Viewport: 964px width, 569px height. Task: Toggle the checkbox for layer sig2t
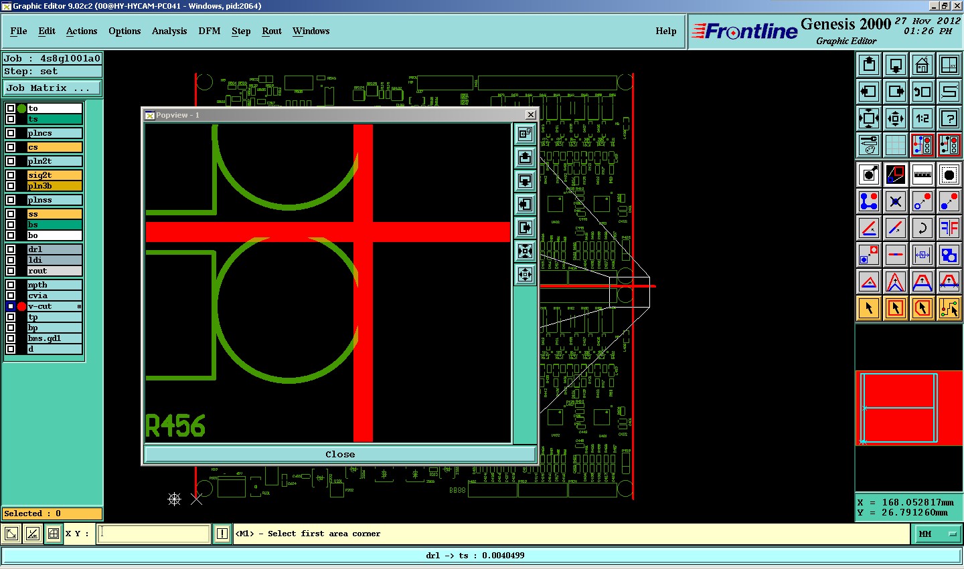coord(11,175)
